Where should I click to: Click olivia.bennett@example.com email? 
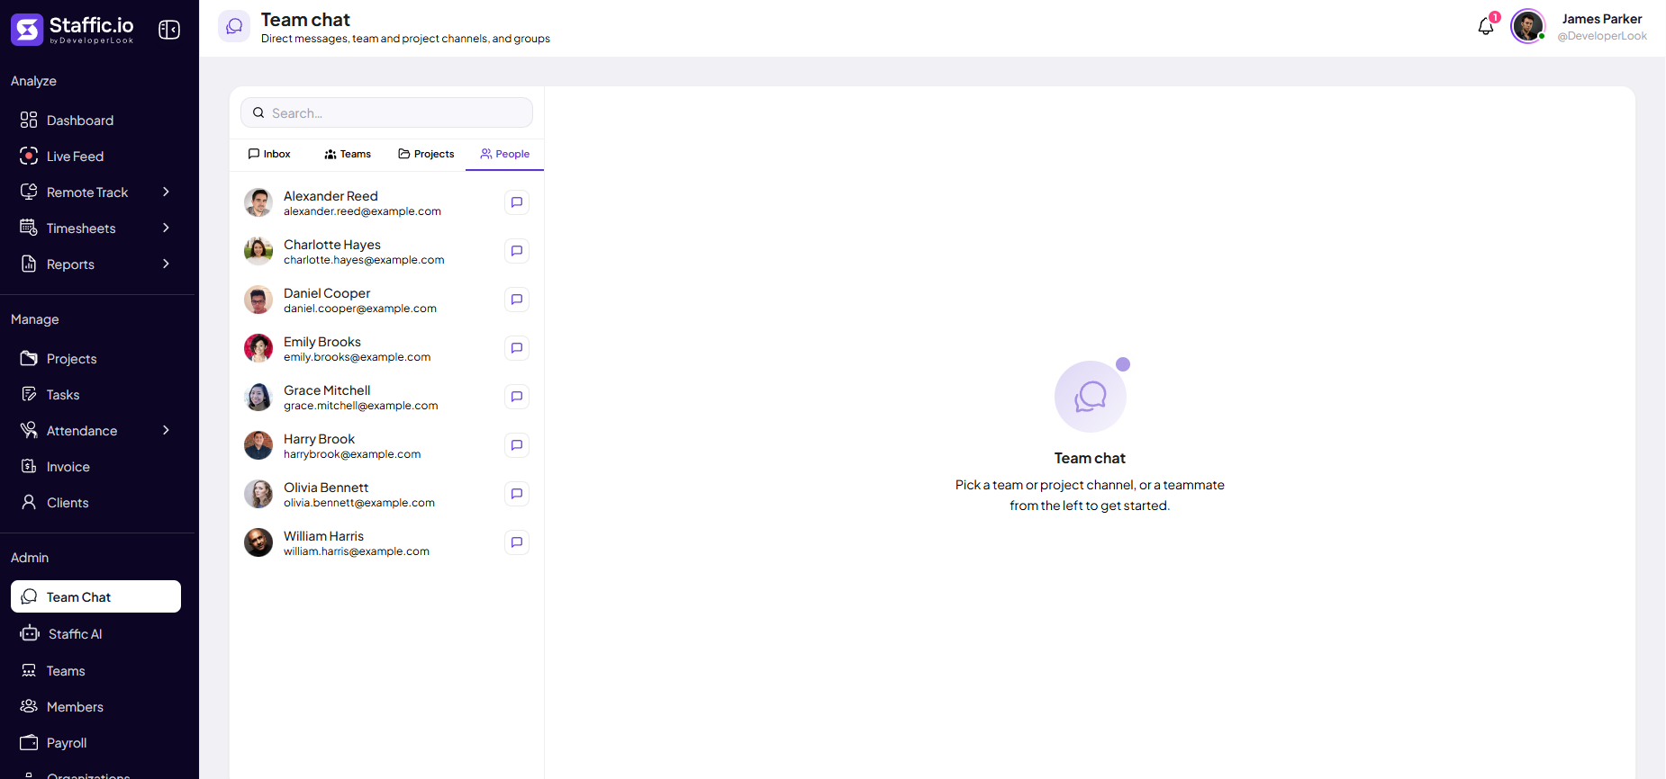coord(359,503)
